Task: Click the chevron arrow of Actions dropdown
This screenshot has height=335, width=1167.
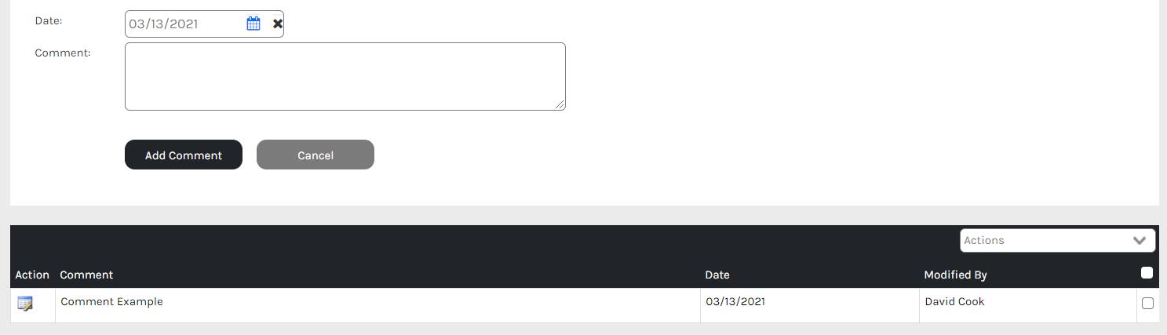Action: click(1140, 241)
